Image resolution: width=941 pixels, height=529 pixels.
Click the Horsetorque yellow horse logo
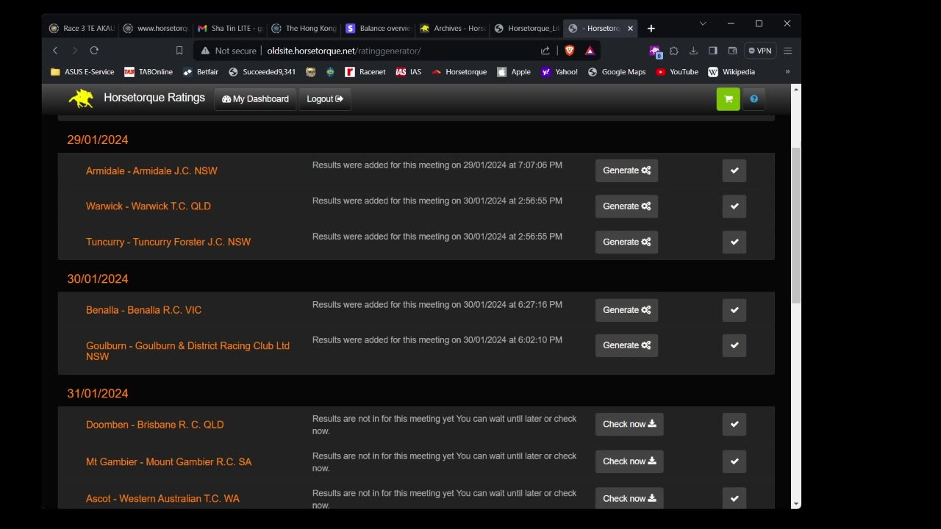coord(81,98)
